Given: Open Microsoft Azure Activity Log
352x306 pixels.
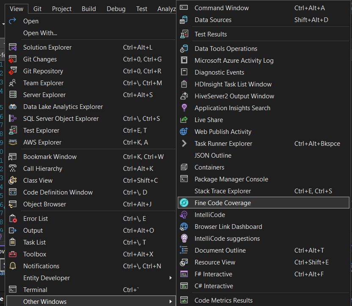Looking at the screenshot, I should tap(264, 61).
